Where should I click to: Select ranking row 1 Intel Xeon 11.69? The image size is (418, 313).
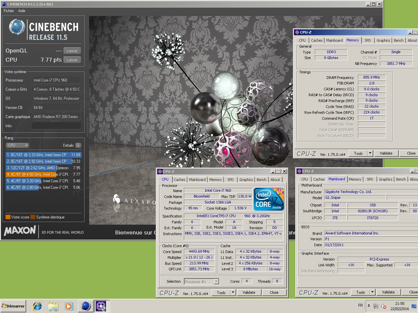pos(43,155)
